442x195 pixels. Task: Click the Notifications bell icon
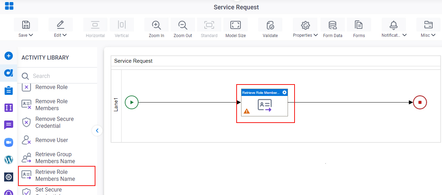(394, 25)
